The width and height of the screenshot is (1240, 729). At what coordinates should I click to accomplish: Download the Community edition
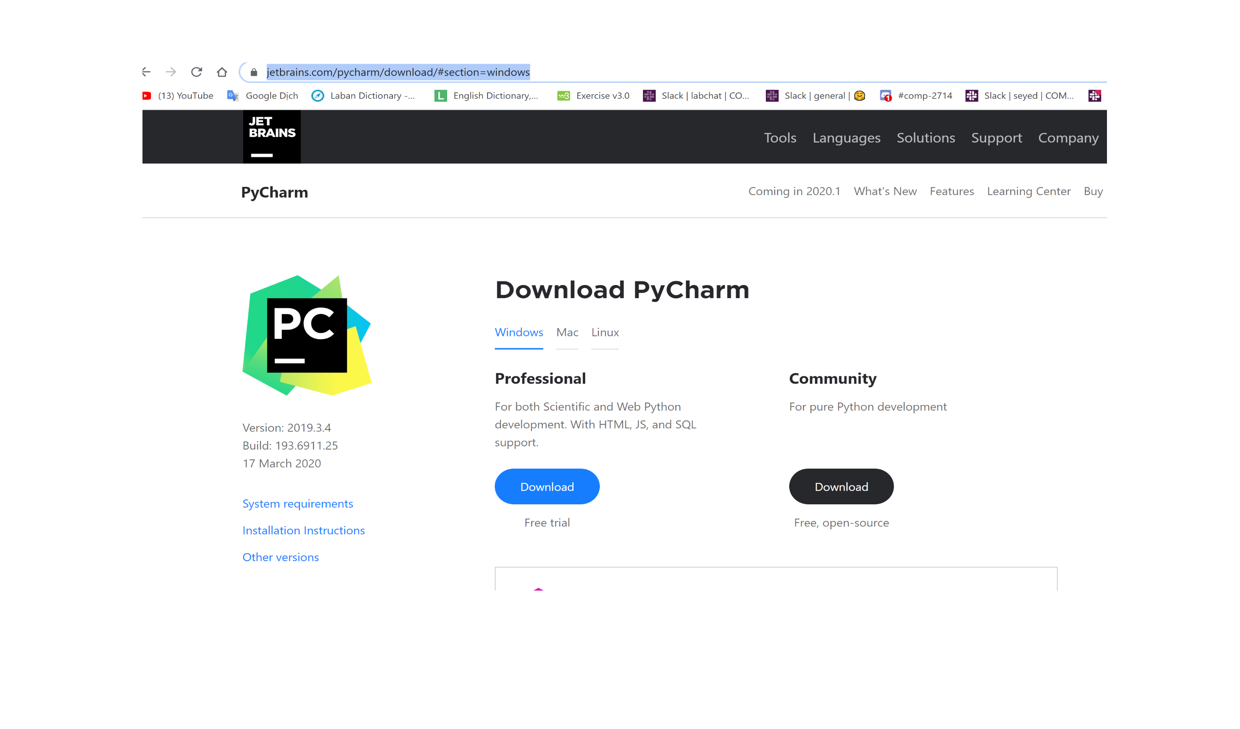click(x=841, y=486)
